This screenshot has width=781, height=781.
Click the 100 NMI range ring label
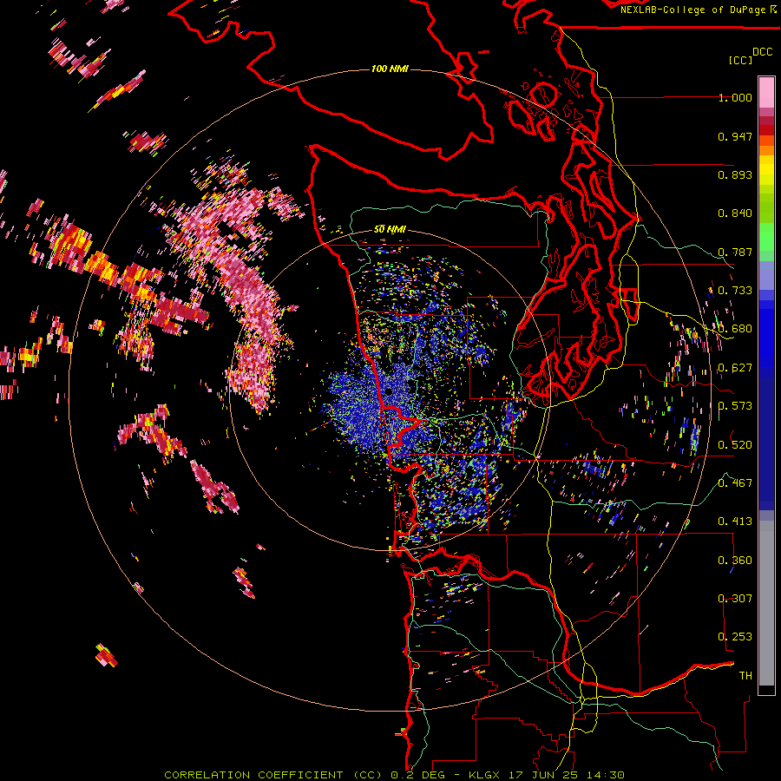pos(390,69)
